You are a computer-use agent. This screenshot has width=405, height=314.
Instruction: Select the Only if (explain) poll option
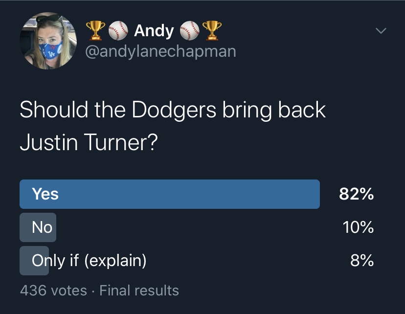pyautogui.click(x=89, y=261)
